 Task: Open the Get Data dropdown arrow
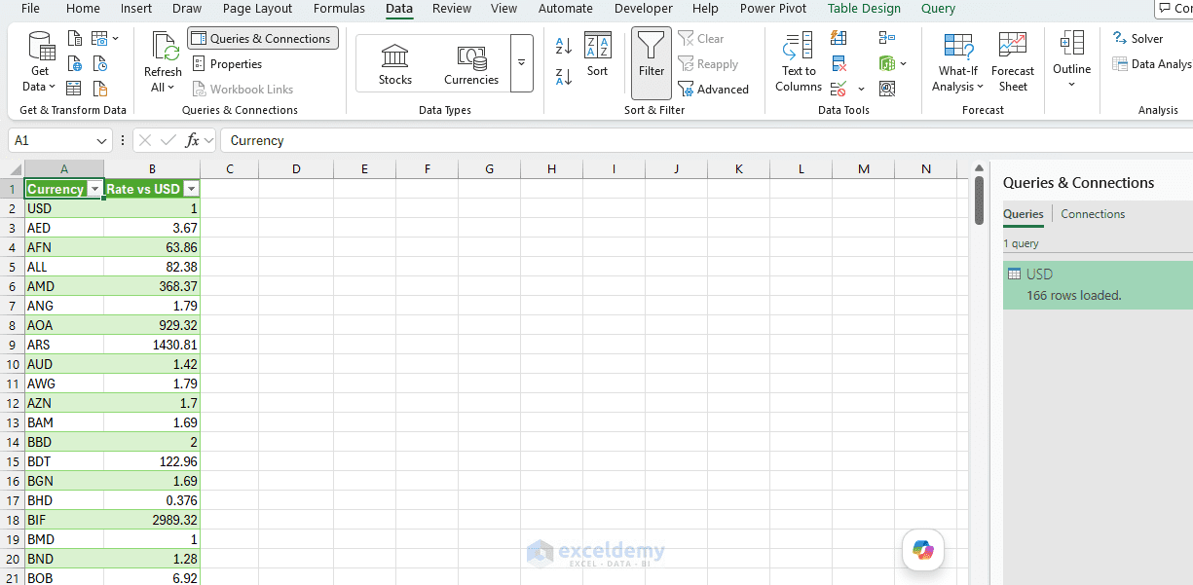pyautogui.click(x=52, y=88)
